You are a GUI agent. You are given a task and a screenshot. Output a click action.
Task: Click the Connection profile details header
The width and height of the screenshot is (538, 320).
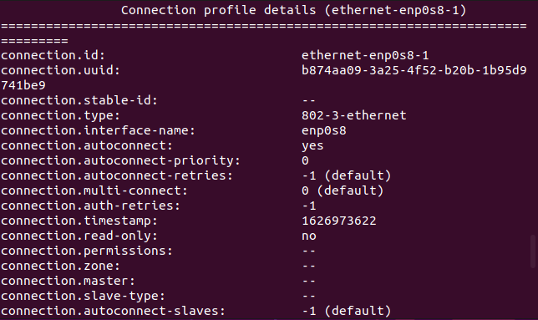294,10
